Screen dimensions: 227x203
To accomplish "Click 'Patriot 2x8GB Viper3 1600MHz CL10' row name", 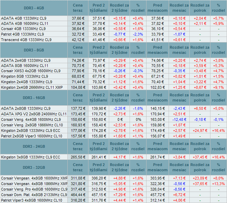I will coord(31,136).
